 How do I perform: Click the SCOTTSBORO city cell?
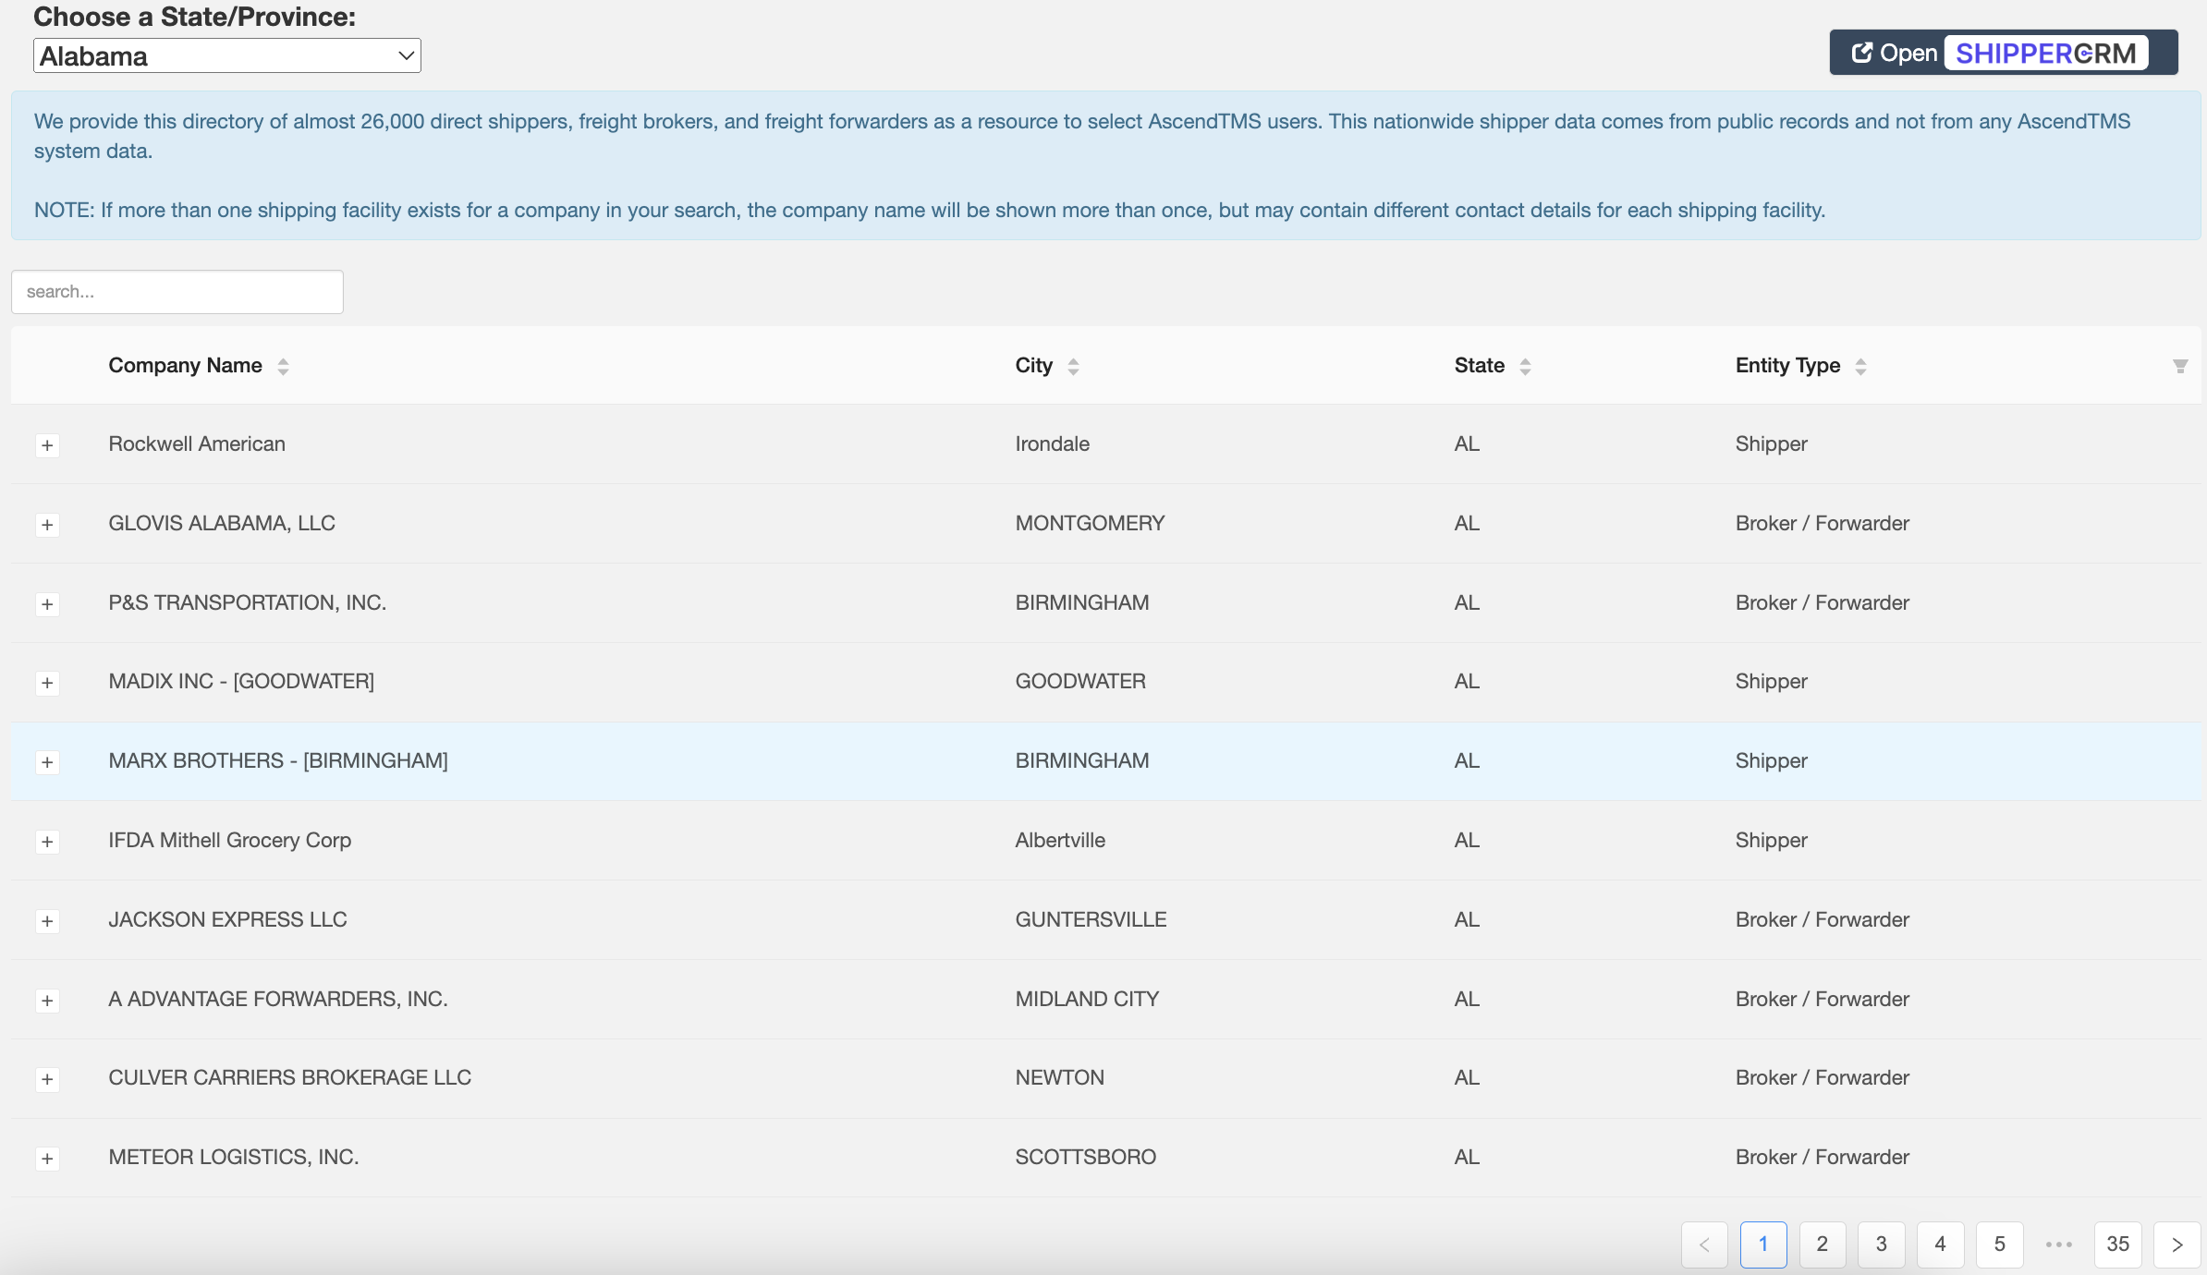(1086, 1158)
